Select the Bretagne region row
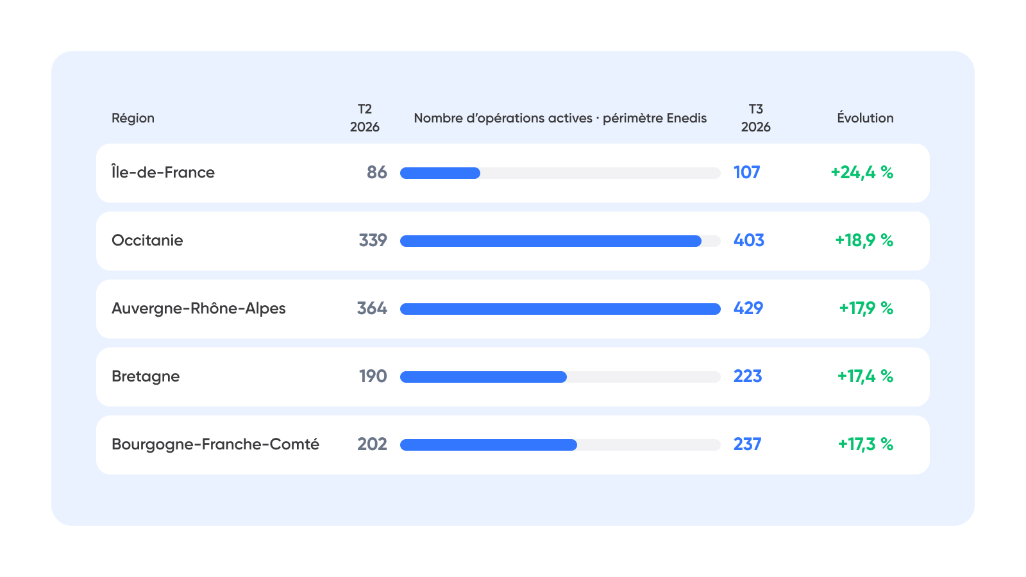Viewport: 1026px width, 577px height. [x=513, y=377]
